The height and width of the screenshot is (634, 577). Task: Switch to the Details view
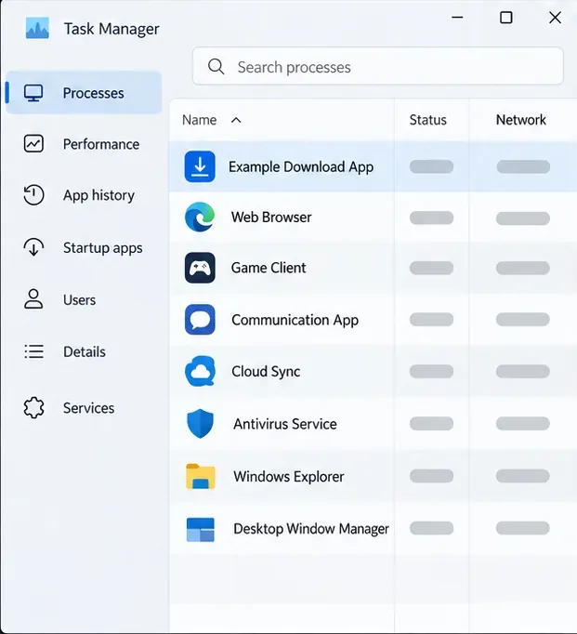pyautogui.click(x=84, y=351)
